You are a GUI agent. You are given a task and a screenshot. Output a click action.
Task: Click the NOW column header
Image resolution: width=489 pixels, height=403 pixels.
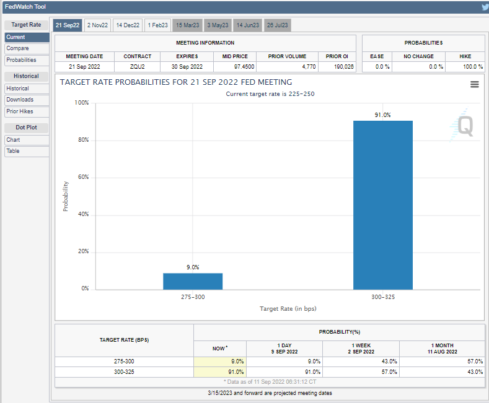click(220, 349)
